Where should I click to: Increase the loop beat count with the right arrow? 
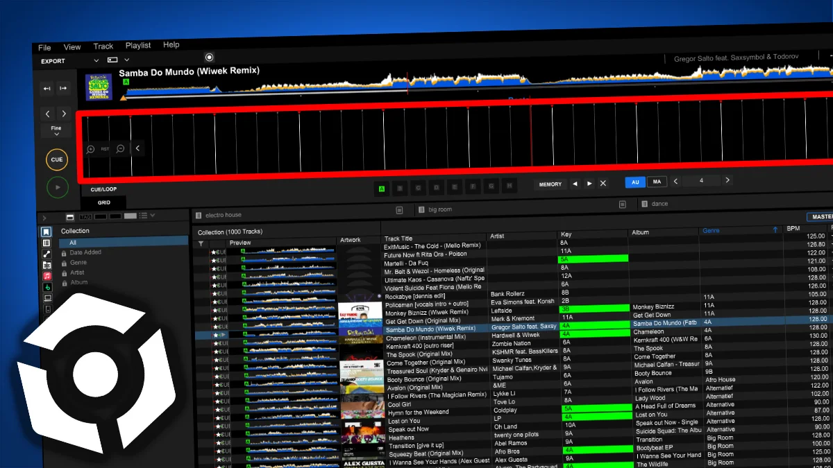727,180
